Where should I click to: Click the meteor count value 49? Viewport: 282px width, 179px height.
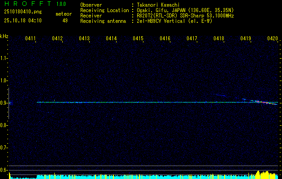(x=65, y=21)
